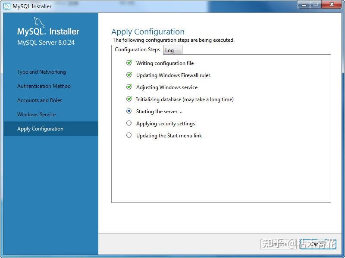This screenshot has width=345, height=258.
Task: Select Apply Configuration in sidebar
Action: [x=51, y=128]
